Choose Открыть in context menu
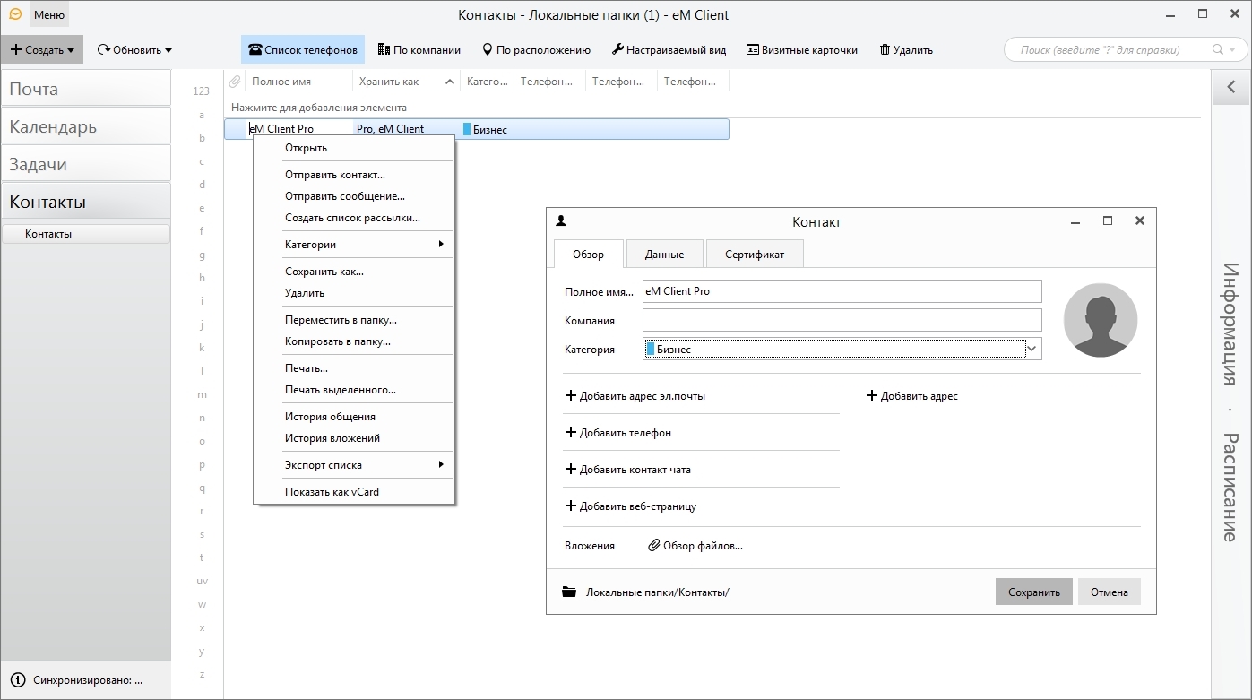The image size is (1252, 700). (x=354, y=148)
